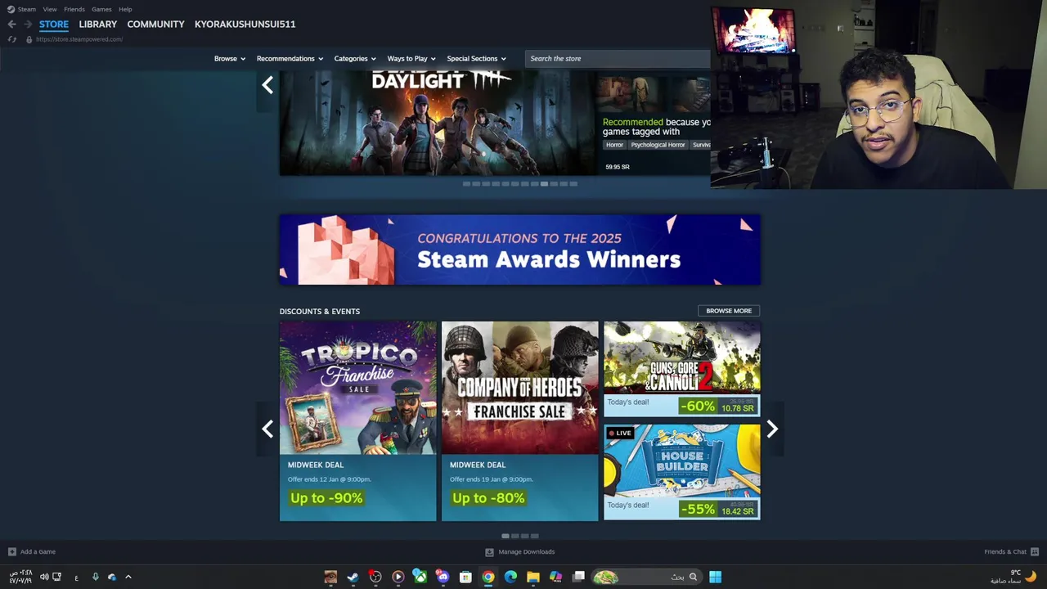Expand the Browse dropdown
Viewport: 1047px width, 589px height.
tap(230, 59)
